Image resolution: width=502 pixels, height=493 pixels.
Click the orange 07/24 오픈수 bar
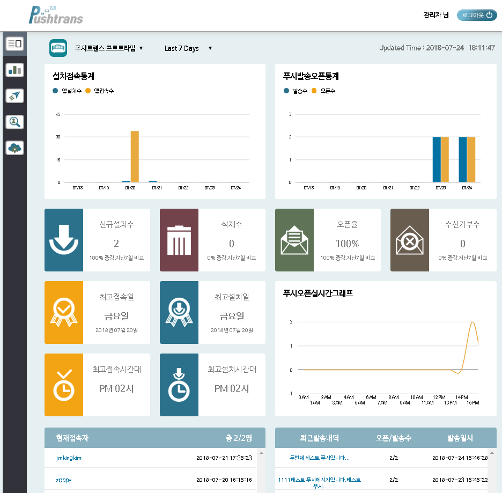pyautogui.click(x=471, y=159)
